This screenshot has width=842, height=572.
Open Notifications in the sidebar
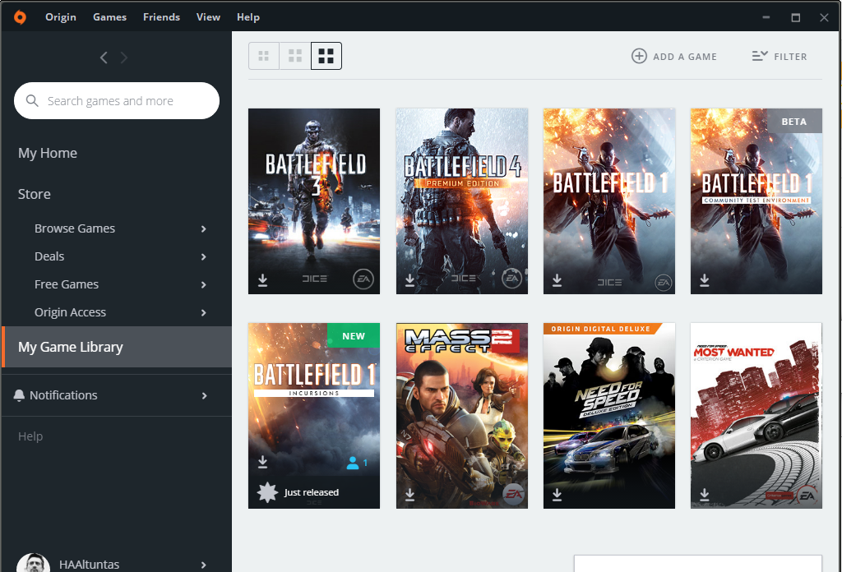point(63,395)
